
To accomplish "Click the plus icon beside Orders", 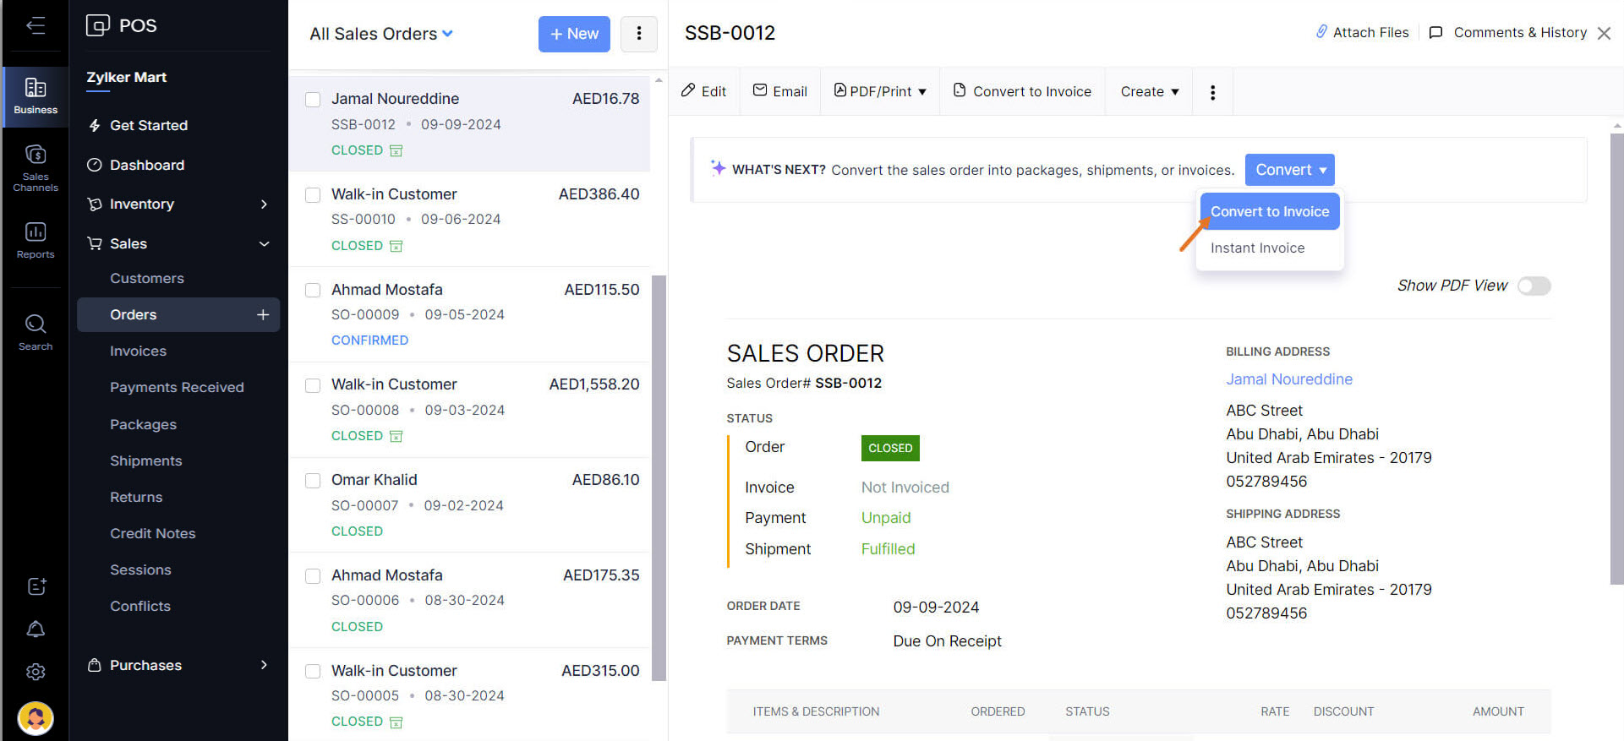I will (x=263, y=314).
